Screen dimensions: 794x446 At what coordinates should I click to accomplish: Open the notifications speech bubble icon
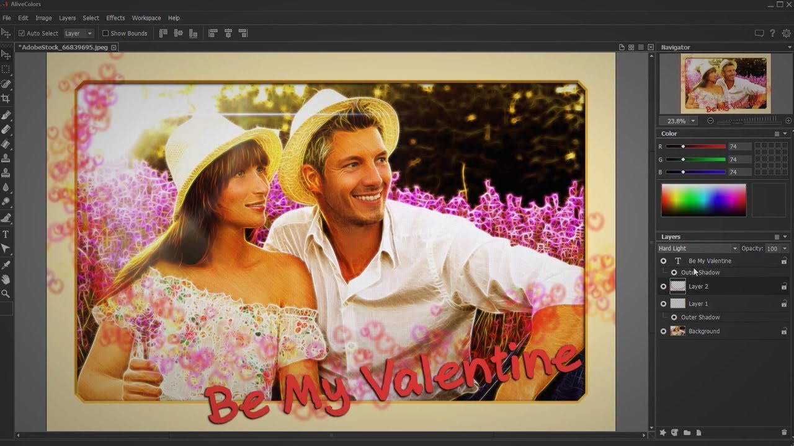coord(759,33)
